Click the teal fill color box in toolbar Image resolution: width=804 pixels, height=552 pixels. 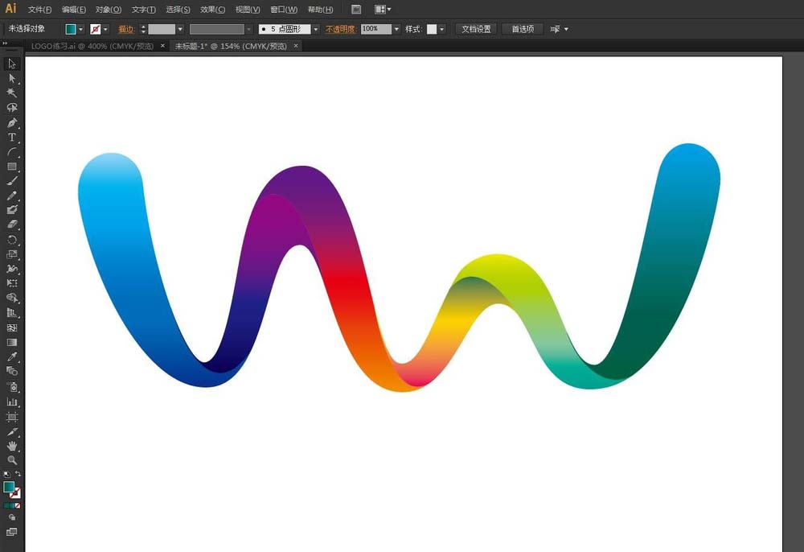tap(9, 487)
